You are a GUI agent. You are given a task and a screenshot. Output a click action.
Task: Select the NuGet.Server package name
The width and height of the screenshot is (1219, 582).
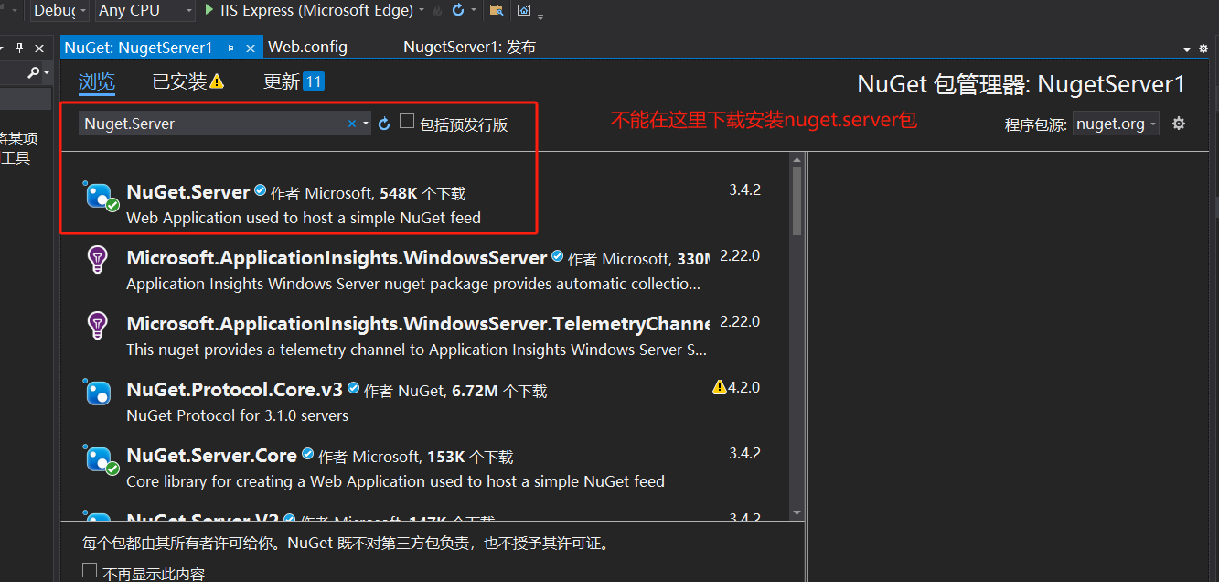[x=188, y=191]
